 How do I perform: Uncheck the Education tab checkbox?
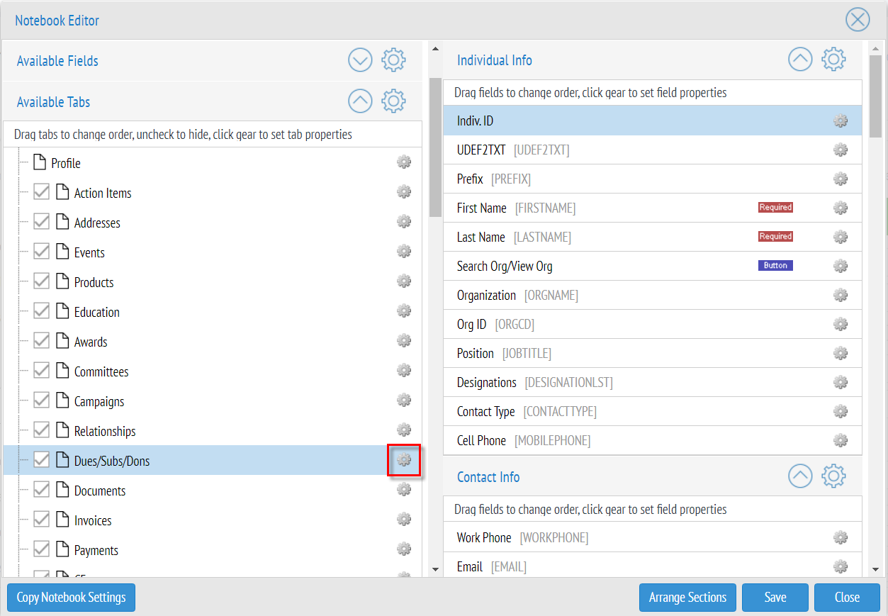[x=42, y=311]
